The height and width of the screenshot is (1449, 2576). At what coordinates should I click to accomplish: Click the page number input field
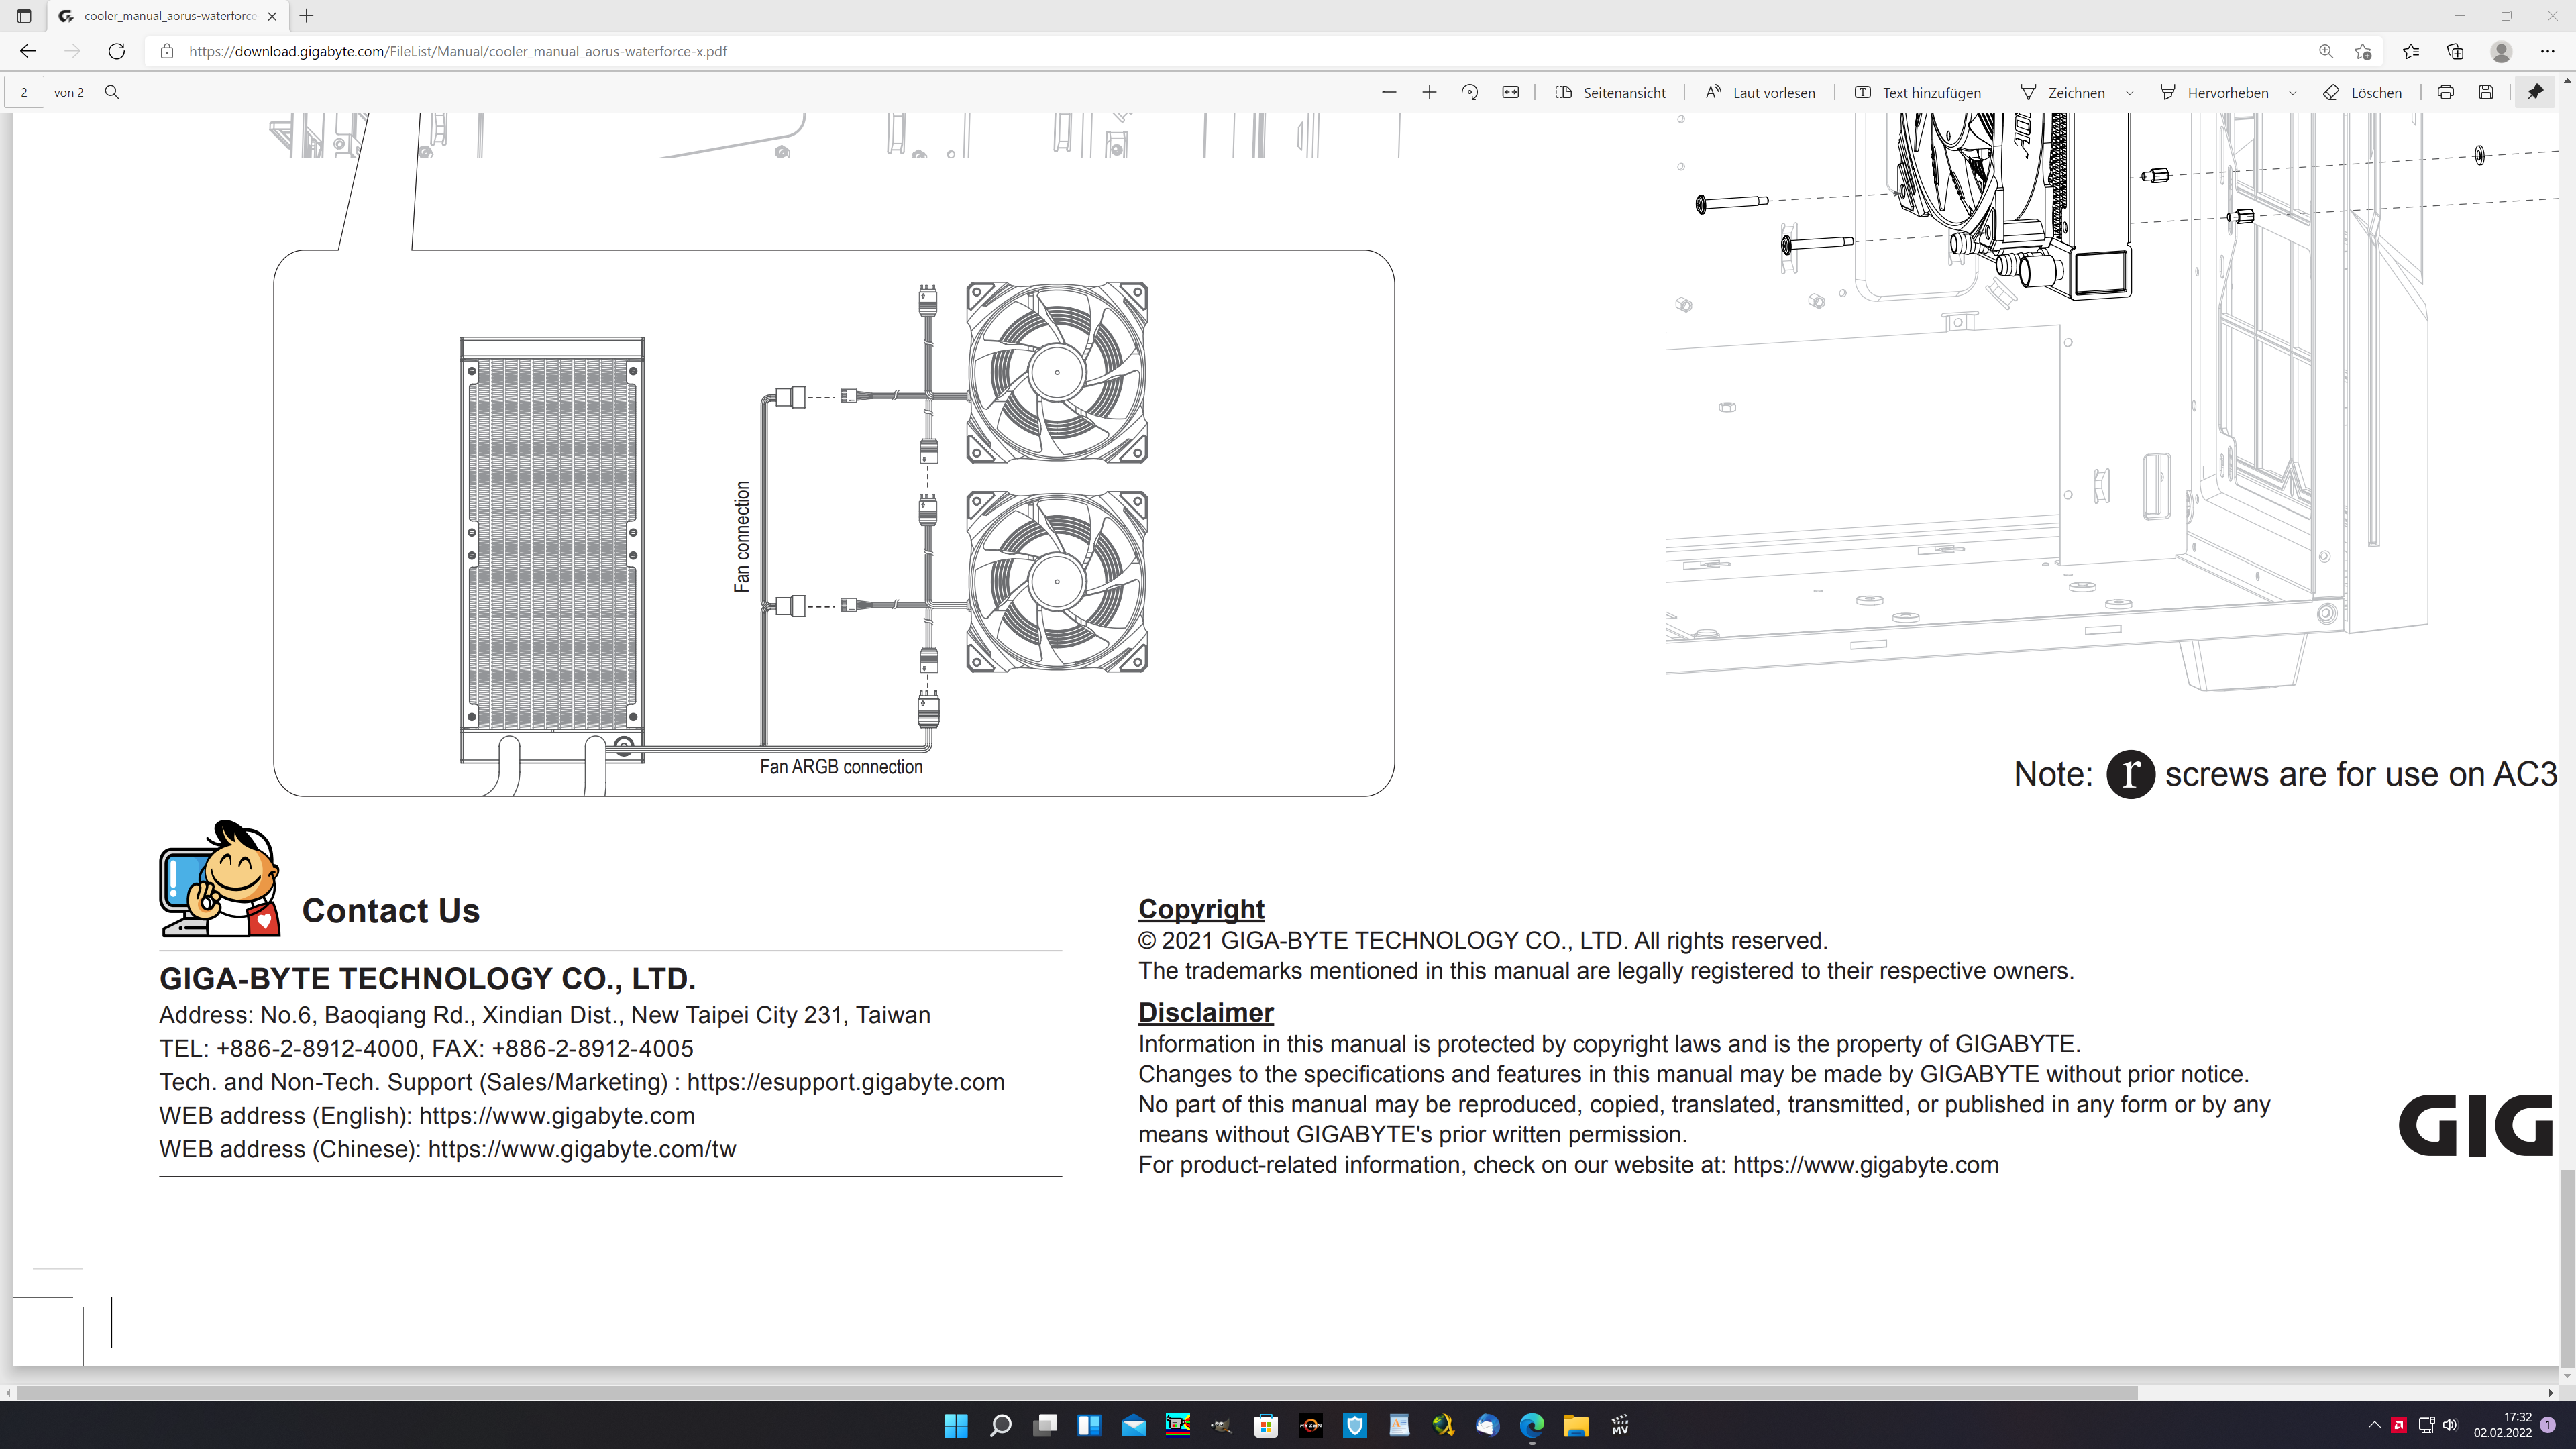(24, 92)
